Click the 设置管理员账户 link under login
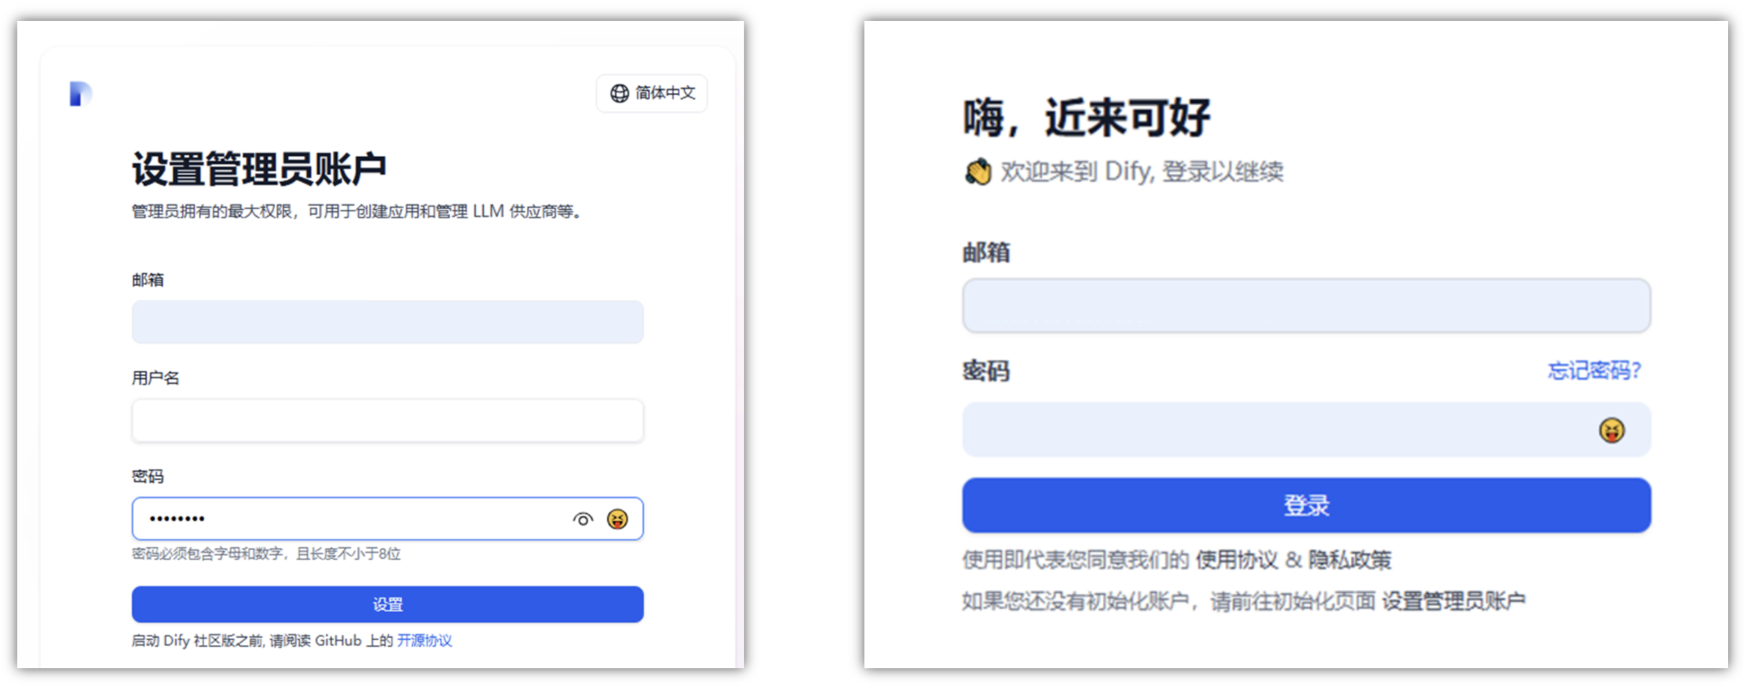The image size is (1744, 687). 1454,600
